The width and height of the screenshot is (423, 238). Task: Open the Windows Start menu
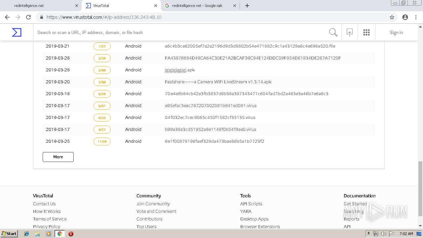pyautogui.click(x=9, y=234)
